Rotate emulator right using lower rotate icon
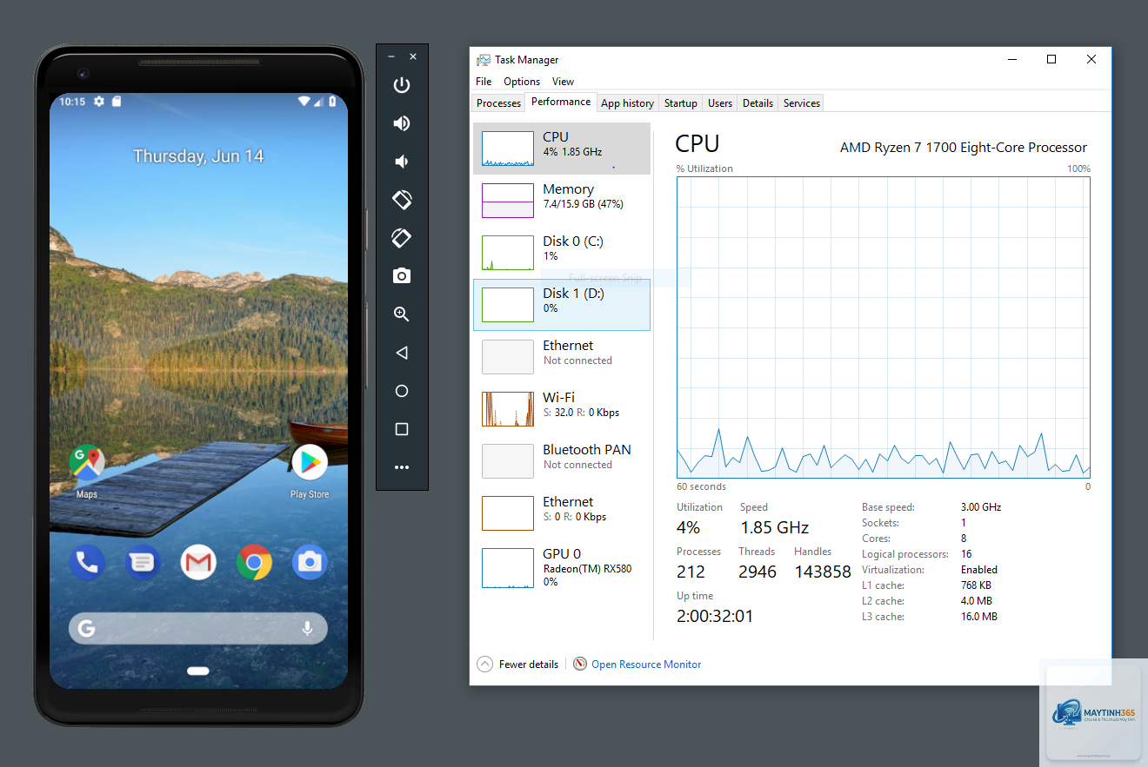1148x767 pixels. pos(402,238)
